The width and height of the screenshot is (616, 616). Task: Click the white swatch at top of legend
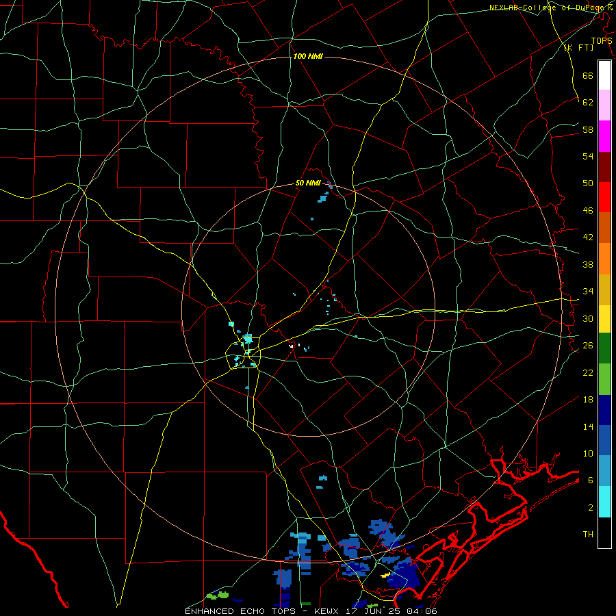click(604, 75)
